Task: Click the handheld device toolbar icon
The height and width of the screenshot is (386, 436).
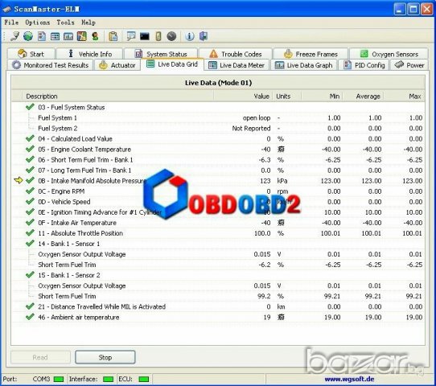Action: 158,36
